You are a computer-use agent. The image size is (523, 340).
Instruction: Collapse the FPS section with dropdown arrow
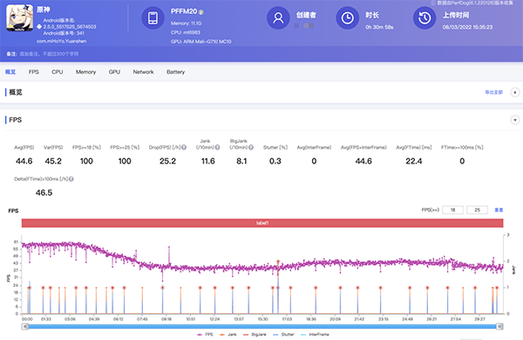coord(515,120)
